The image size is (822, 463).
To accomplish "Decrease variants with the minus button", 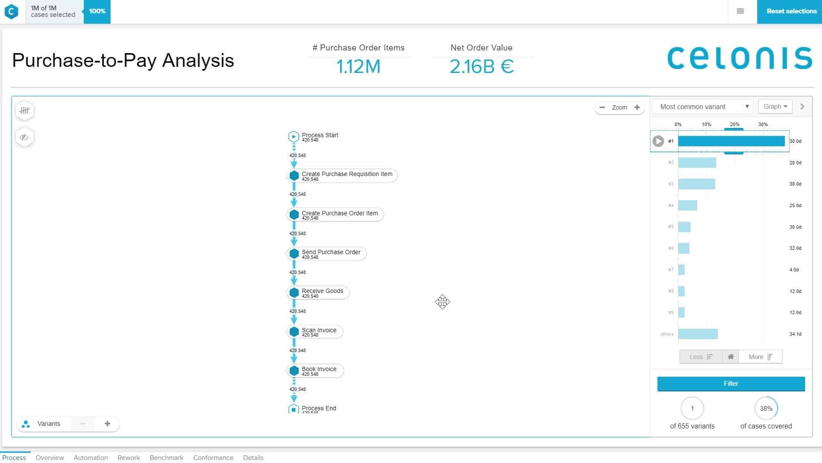I will (83, 424).
